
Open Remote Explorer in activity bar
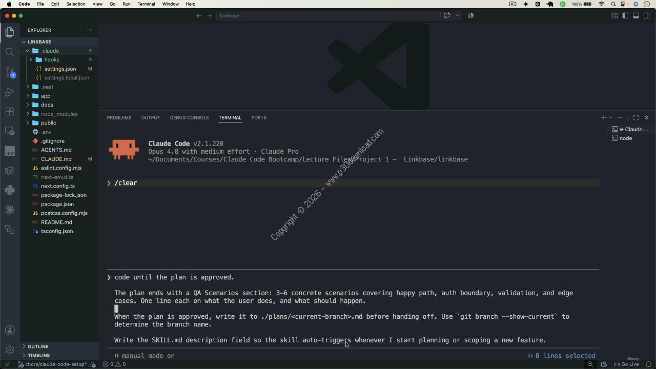tap(10, 131)
